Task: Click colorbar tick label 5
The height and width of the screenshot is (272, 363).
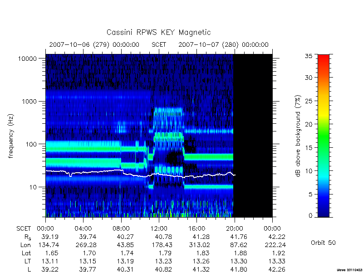Action: pos(310,194)
